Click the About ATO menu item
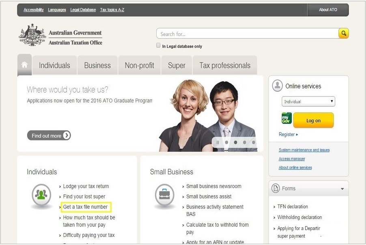This screenshot has height=245, width=366. pyautogui.click(x=328, y=10)
